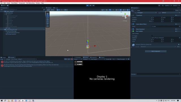Switch to the Game tab beside Scene
The image size is (181, 102).
[x=56, y=8]
